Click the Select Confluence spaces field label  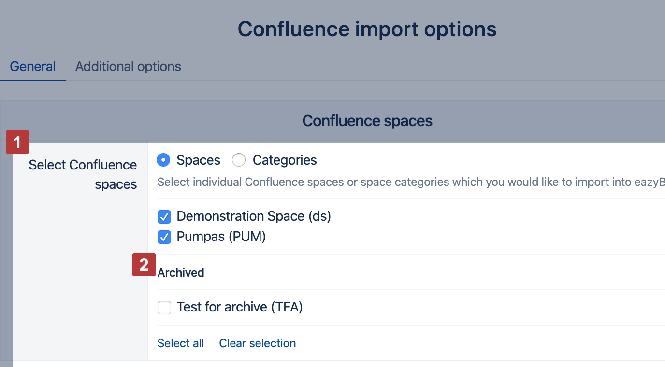pyautogui.click(x=83, y=174)
